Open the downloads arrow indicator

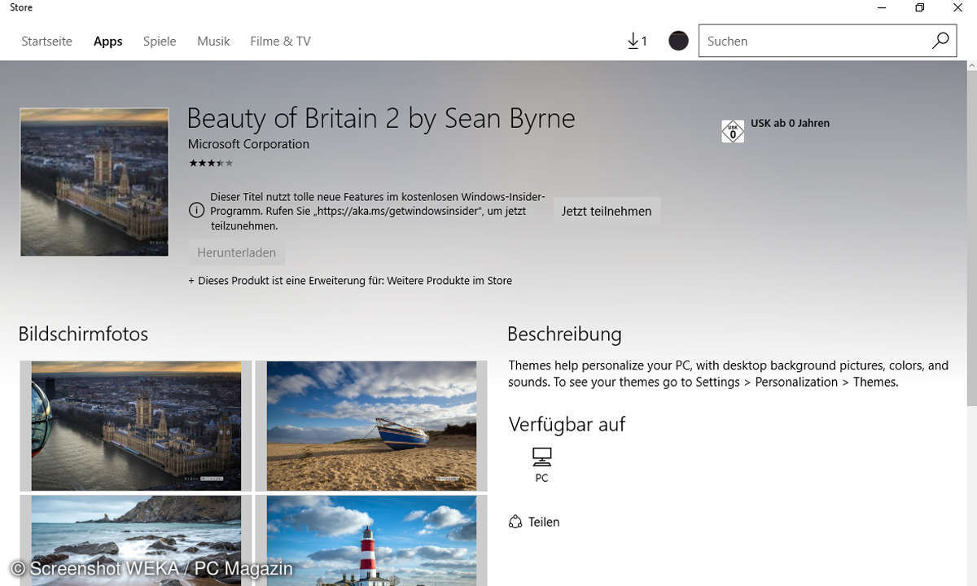coord(637,41)
